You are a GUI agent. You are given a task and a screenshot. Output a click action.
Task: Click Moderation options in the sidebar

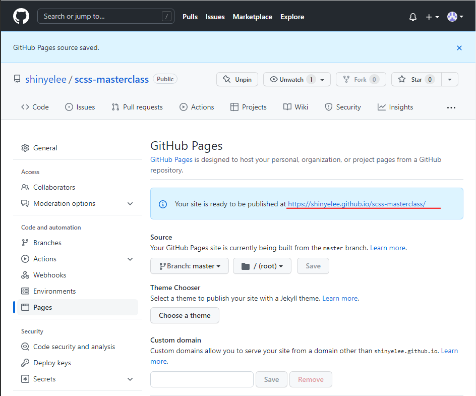click(x=65, y=203)
